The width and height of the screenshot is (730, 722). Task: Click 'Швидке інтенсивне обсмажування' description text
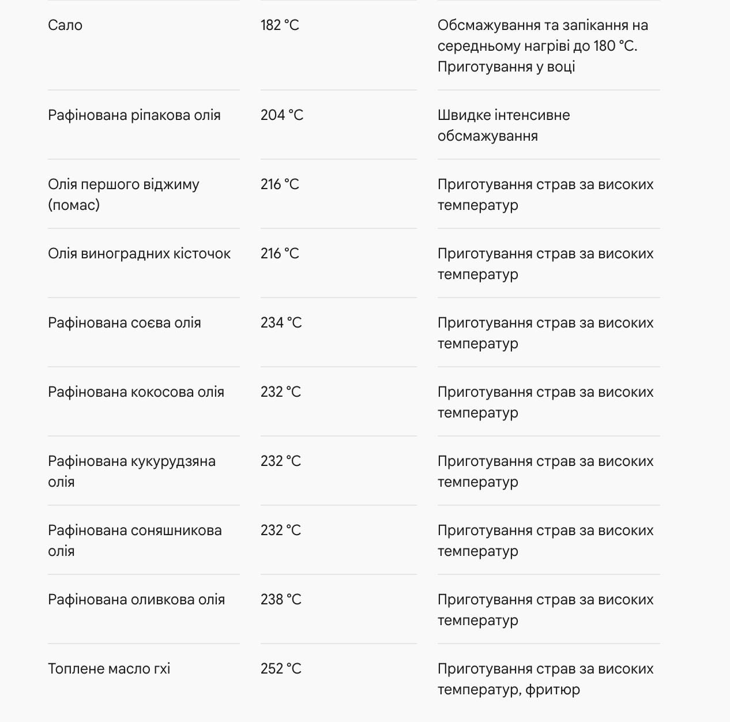click(x=503, y=126)
